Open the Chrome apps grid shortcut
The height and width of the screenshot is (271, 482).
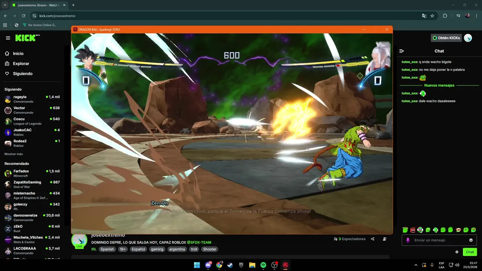pyautogui.click(x=5, y=25)
